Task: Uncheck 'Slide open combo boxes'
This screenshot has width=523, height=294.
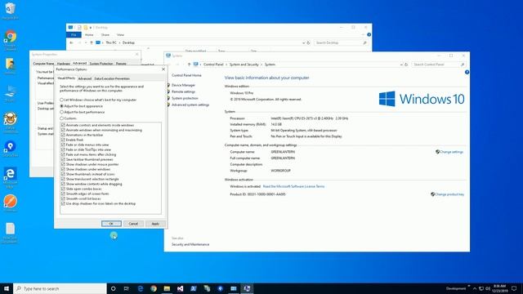Action: click(63, 189)
